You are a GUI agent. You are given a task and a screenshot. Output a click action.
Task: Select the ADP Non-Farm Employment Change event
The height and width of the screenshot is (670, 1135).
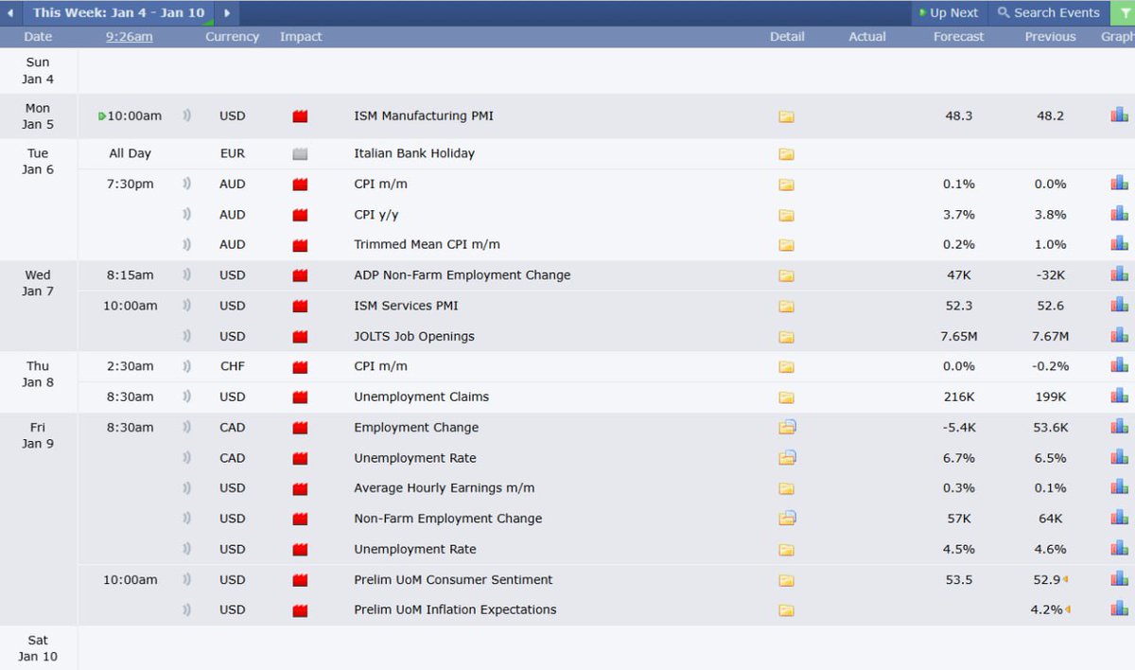pos(463,275)
